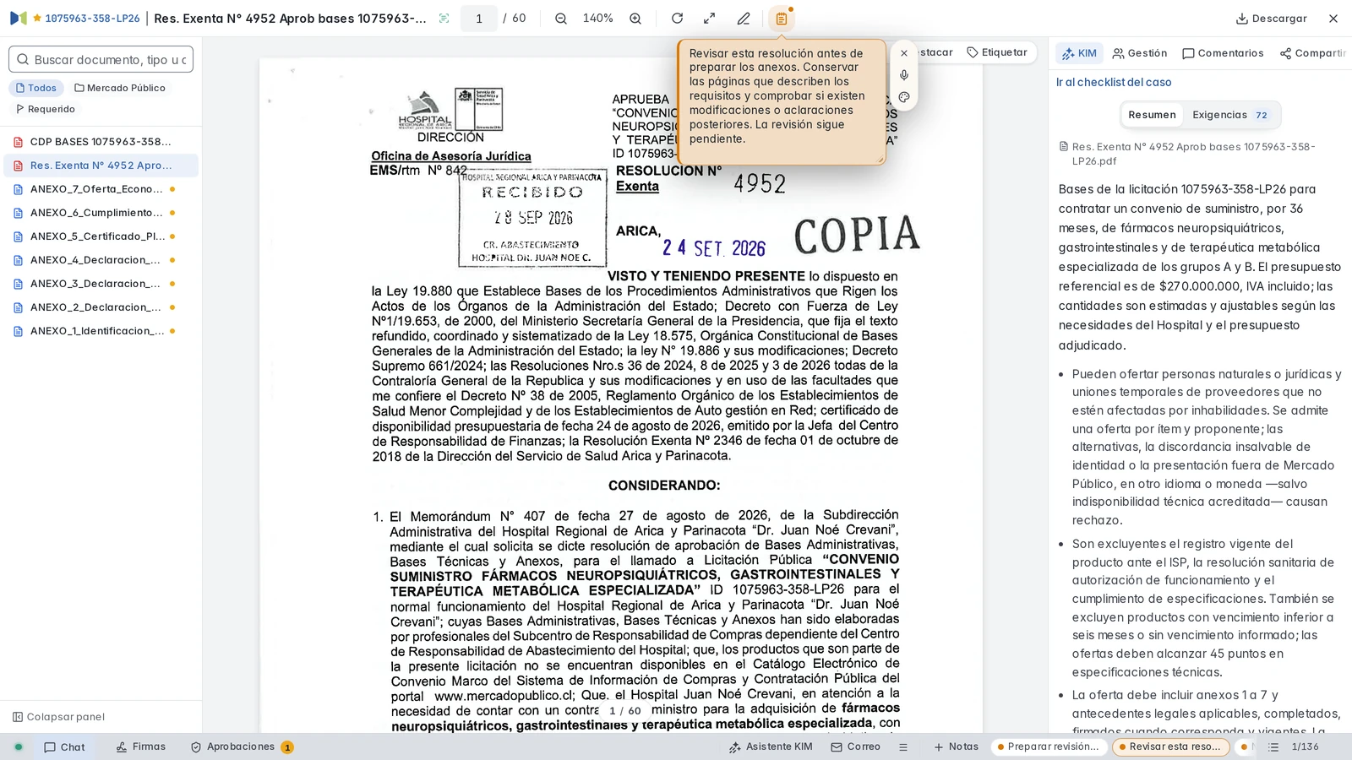1352x760 pixels.
Task: Select the Mercado Público filter chip
Action: 120,88
